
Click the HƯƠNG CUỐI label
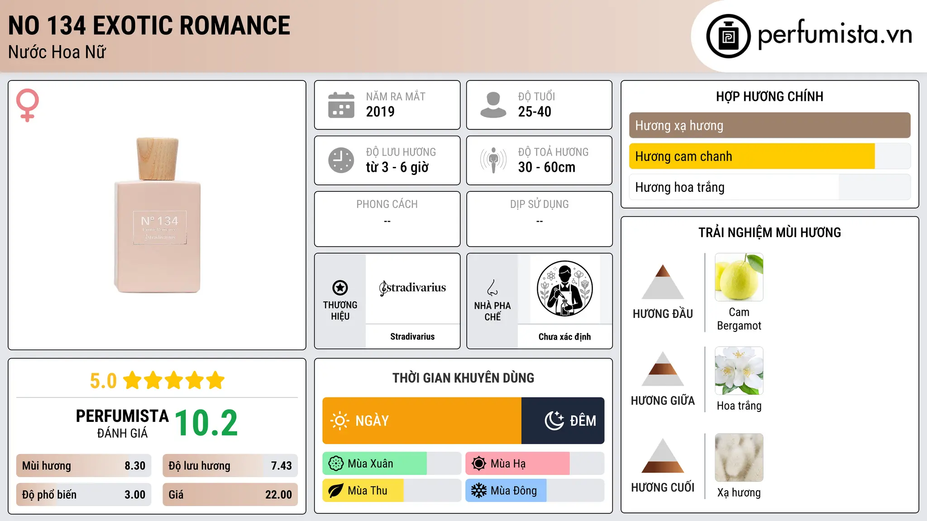(x=663, y=487)
